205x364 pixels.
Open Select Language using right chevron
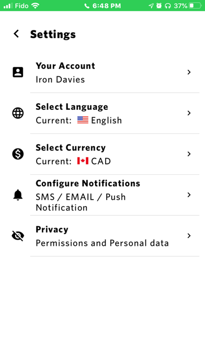189,113
